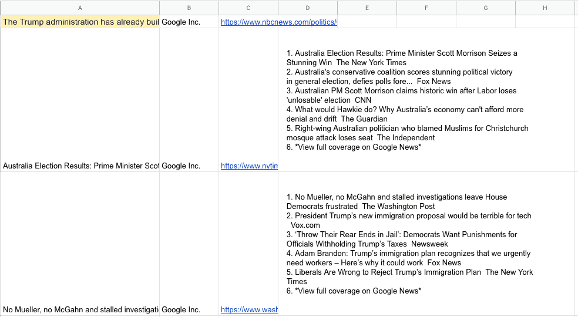Select column G header
The image size is (578, 317).
486,8
